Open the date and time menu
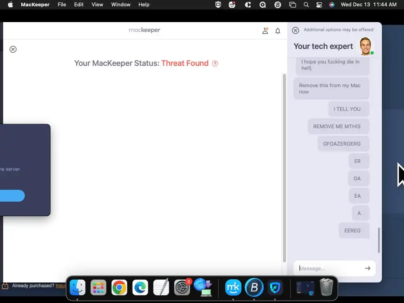The height and width of the screenshot is (303, 404). tap(368, 5)
